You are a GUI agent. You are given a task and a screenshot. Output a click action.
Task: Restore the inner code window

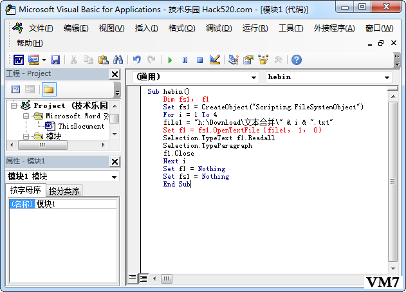[381, 43]
